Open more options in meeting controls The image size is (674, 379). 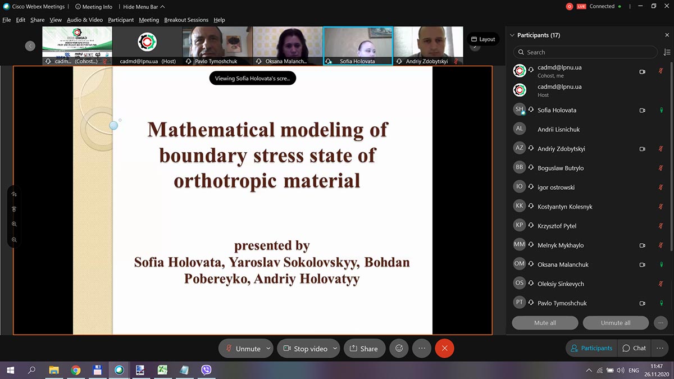click(422, 348)
